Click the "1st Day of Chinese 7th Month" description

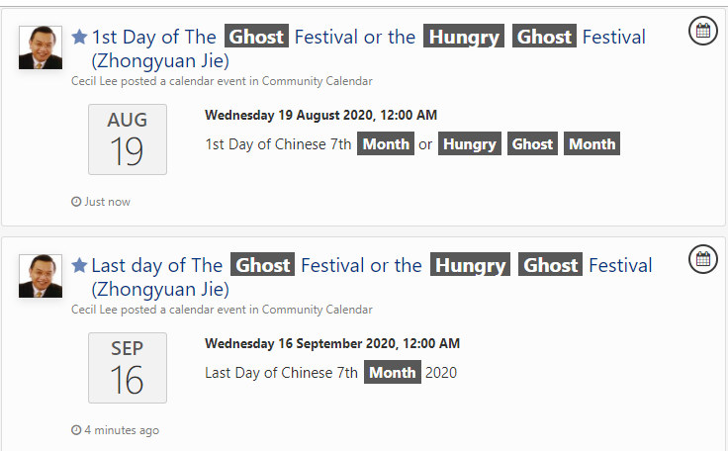point(410,144)
